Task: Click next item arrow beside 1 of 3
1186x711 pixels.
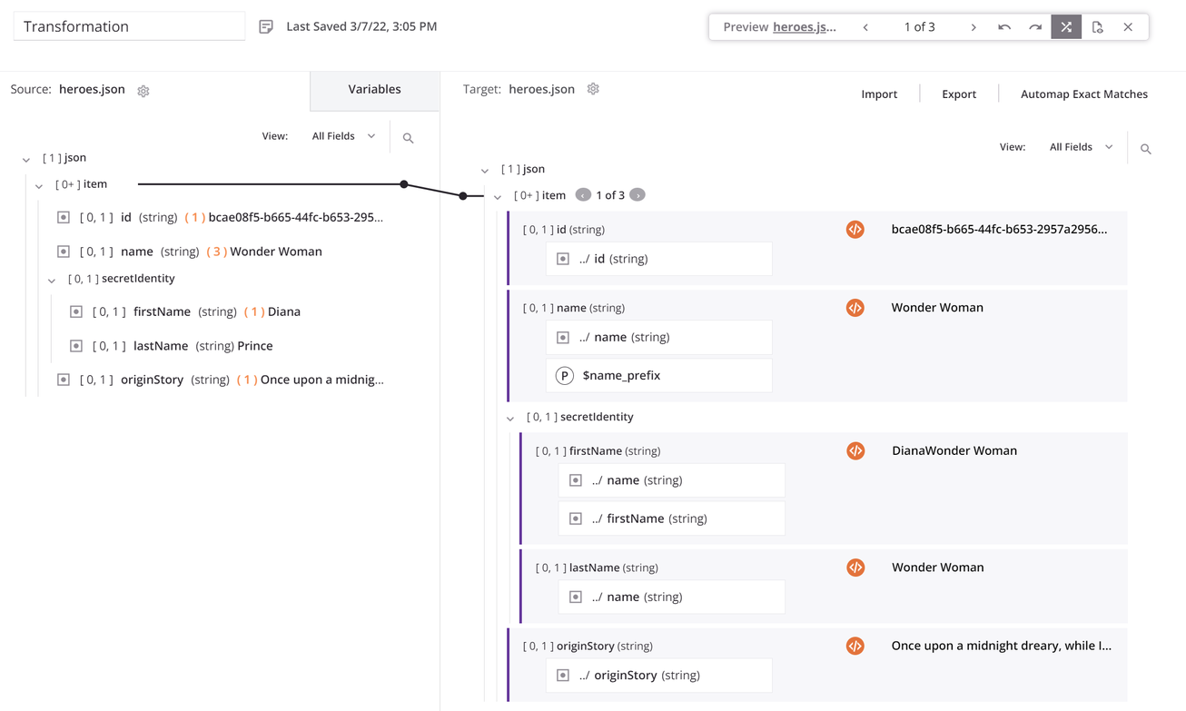Action: [637, 195]
